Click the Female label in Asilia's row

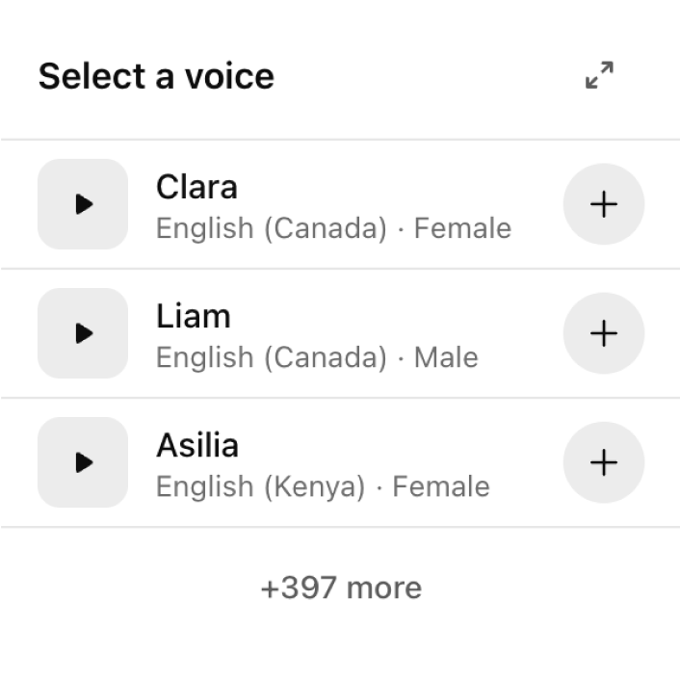click(x=441, y=486)
